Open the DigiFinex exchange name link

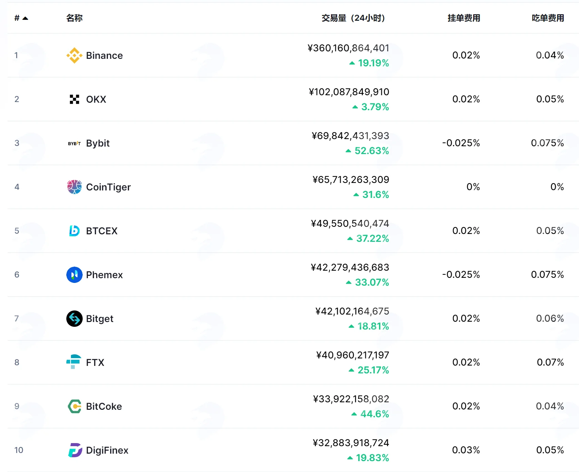click(107, 450)
